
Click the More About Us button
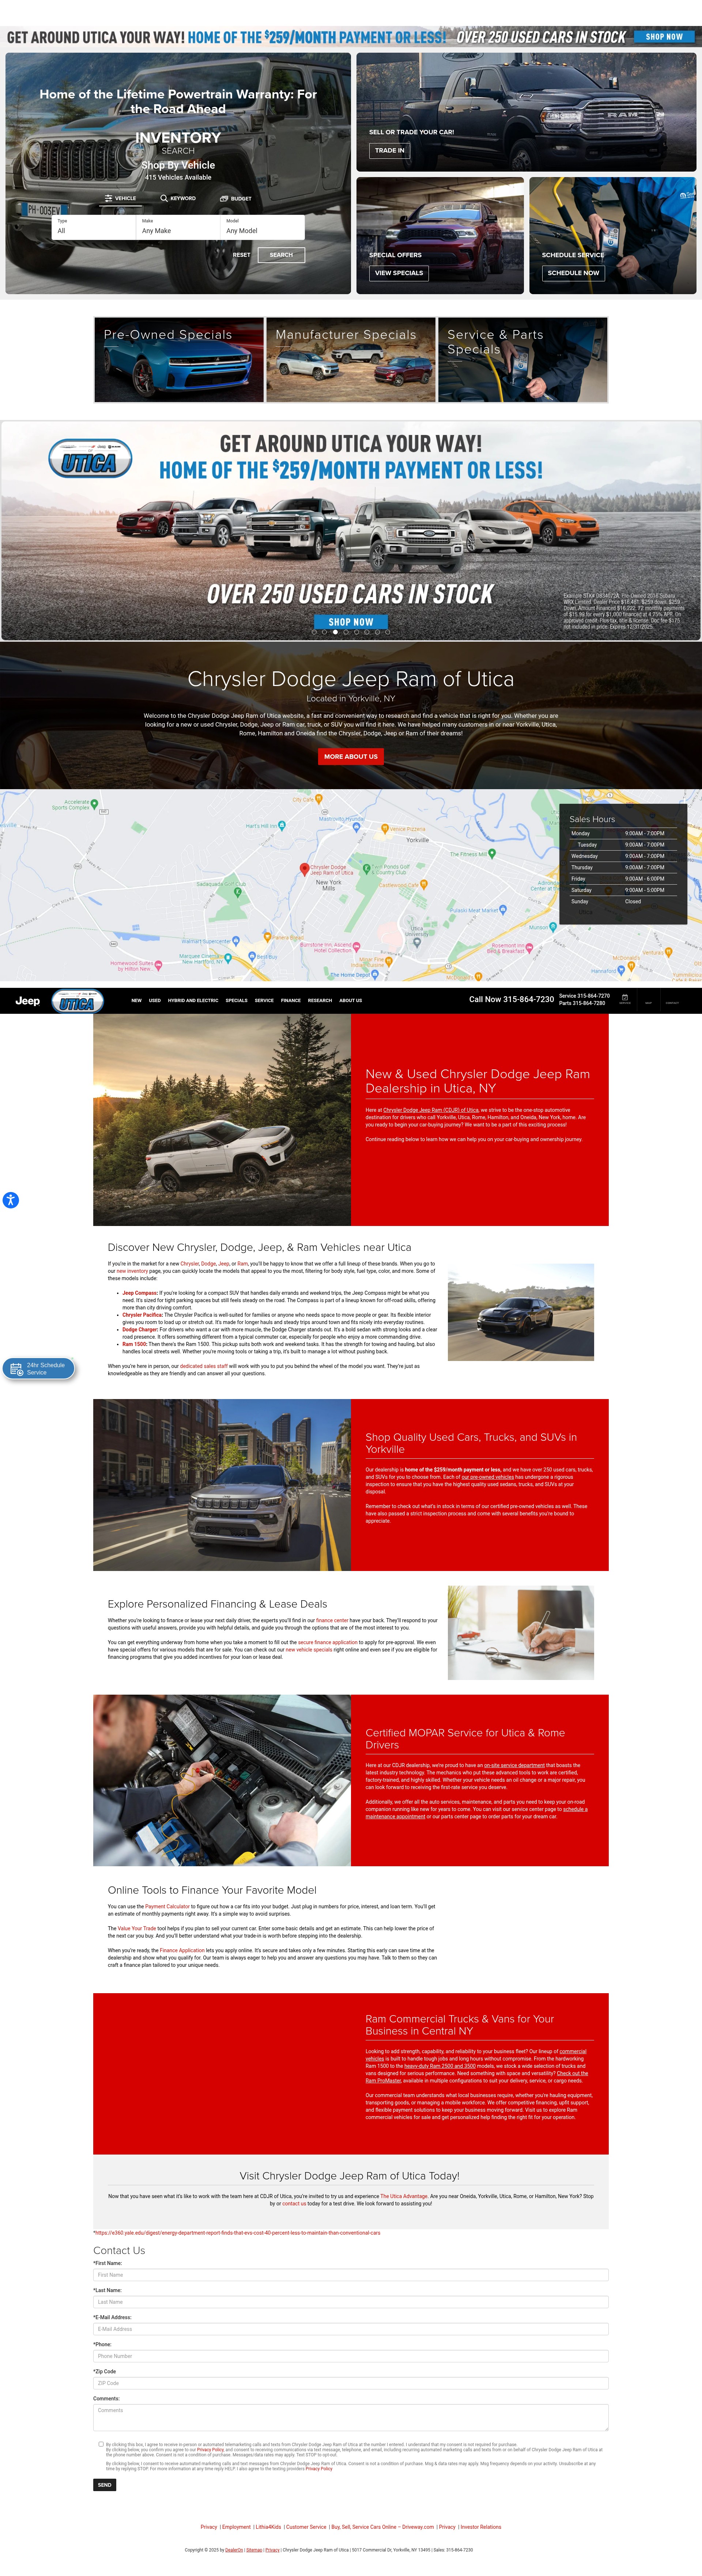(351, 757)
